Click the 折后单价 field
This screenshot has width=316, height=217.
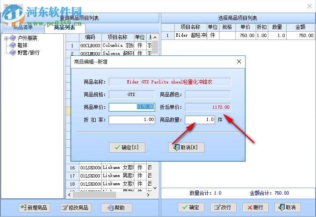[208, 107]
